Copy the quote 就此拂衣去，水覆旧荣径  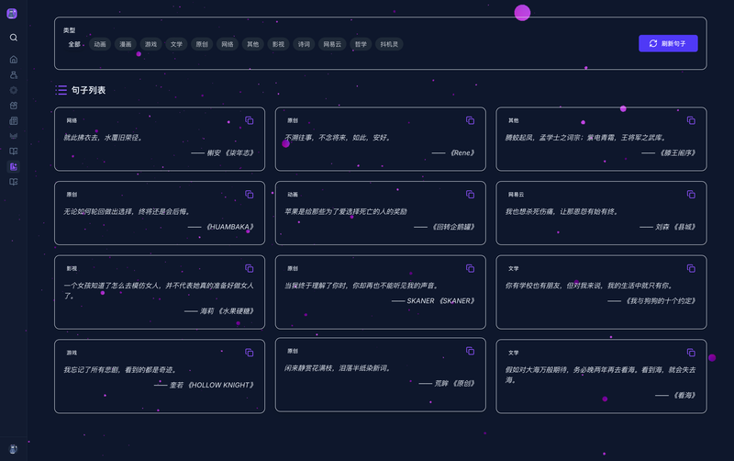(x=249, y=120)
